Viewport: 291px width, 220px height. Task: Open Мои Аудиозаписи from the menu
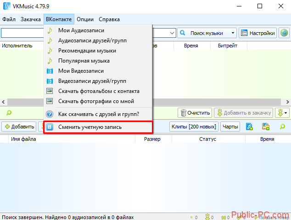98,30
